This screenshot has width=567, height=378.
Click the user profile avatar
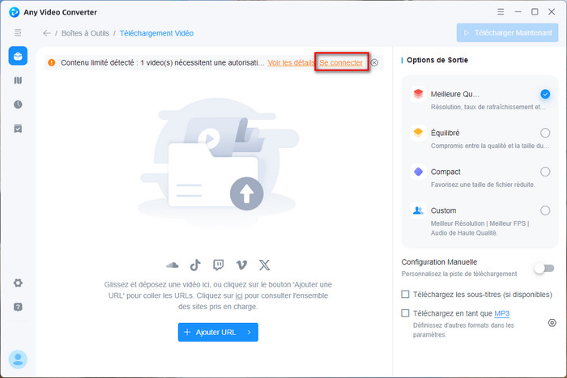point(17,359)
